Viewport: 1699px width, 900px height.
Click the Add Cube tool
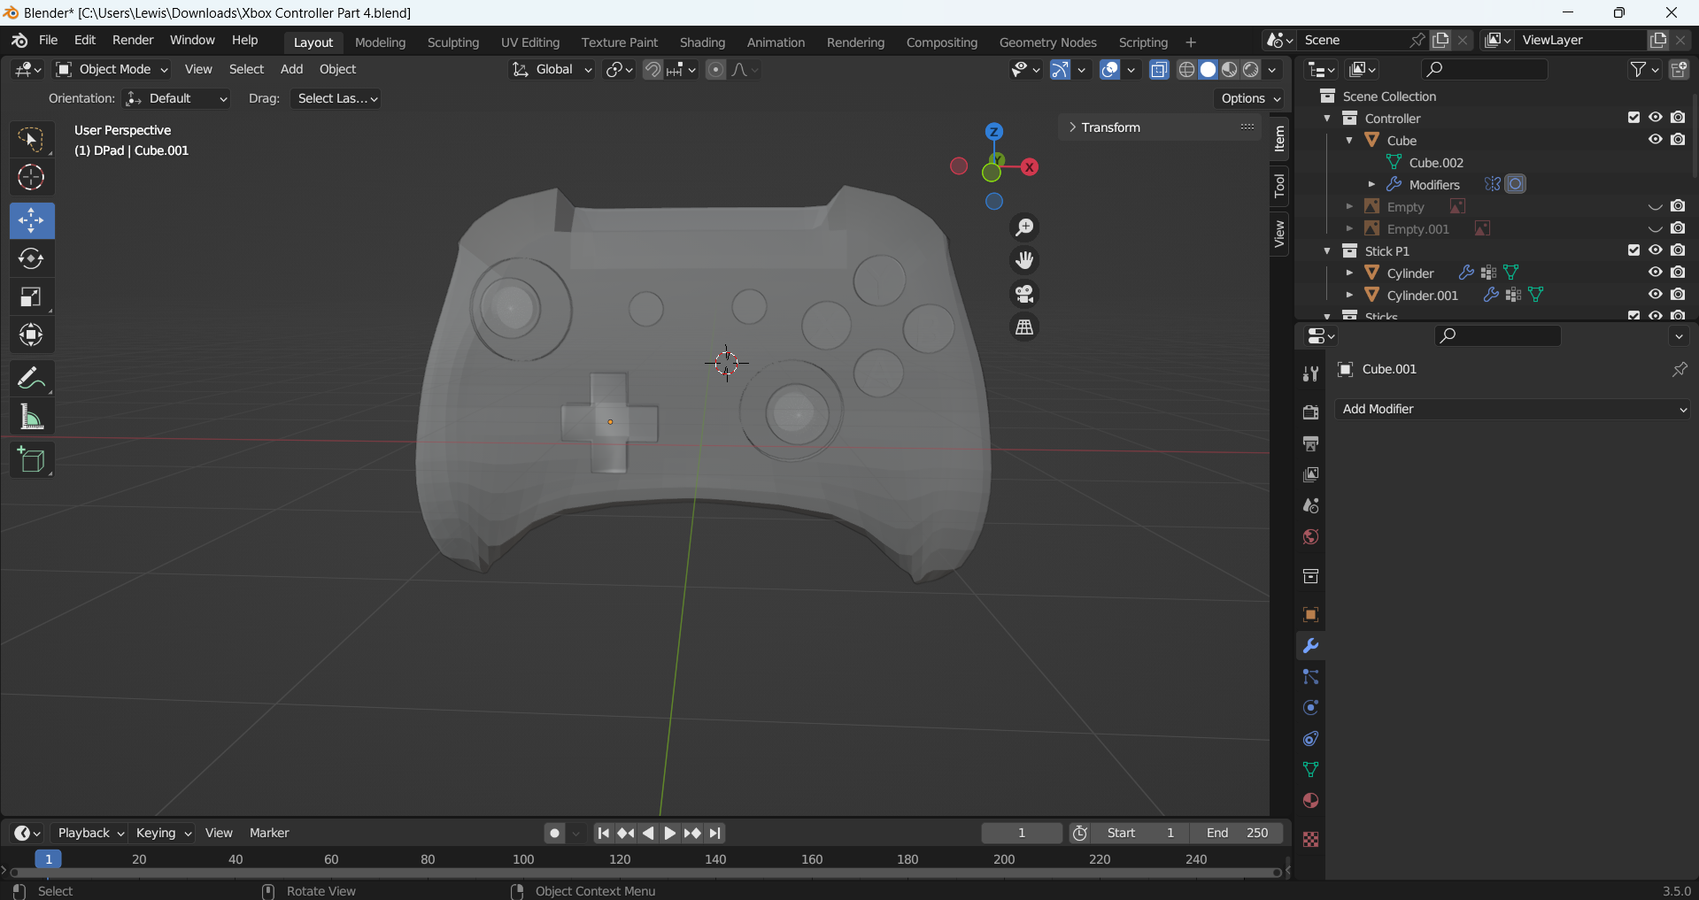tap(31, 460)
